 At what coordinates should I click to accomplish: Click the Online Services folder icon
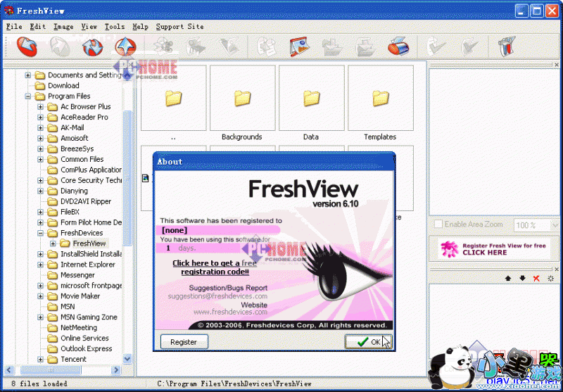pyautogui.click(x=52, y=338)
